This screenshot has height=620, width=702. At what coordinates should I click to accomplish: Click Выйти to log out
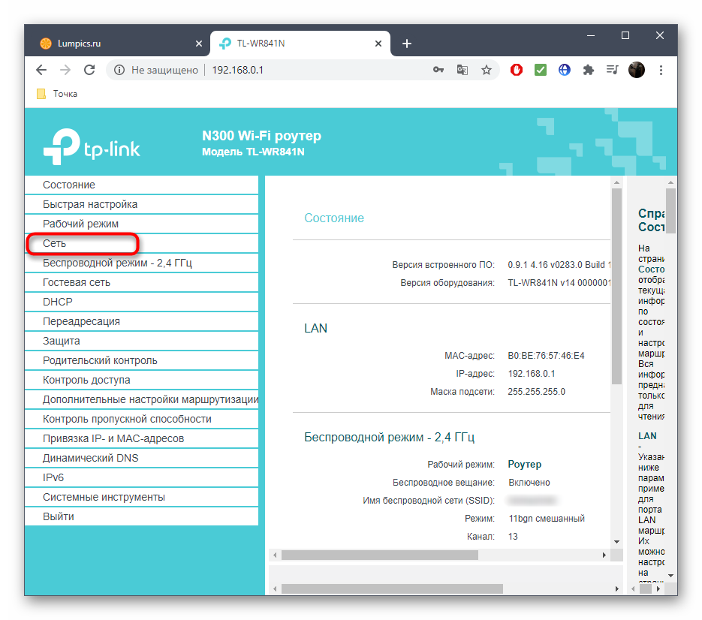tap(141, 516)
